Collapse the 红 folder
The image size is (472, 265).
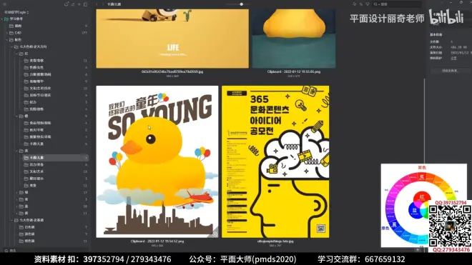(x=17, y=54)
